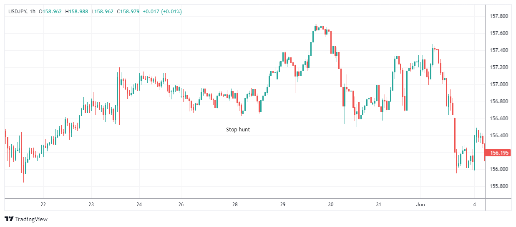Viewport: 516px width, 227px height.
Task: Click the "4" date axis label
Action: pyautogui.click(x=474, y=205)
